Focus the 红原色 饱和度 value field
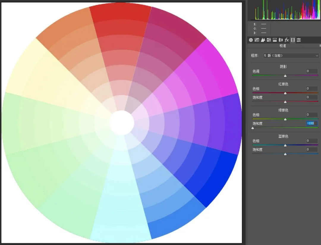Screen dimensions: 321x245 click(x=312, y=97)
